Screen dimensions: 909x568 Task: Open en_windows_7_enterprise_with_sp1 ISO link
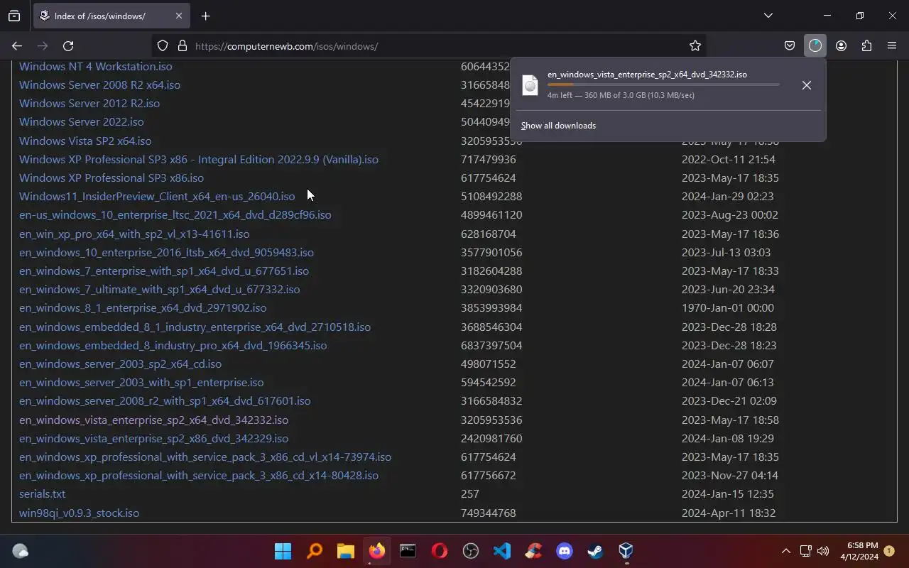coord(164,271)
